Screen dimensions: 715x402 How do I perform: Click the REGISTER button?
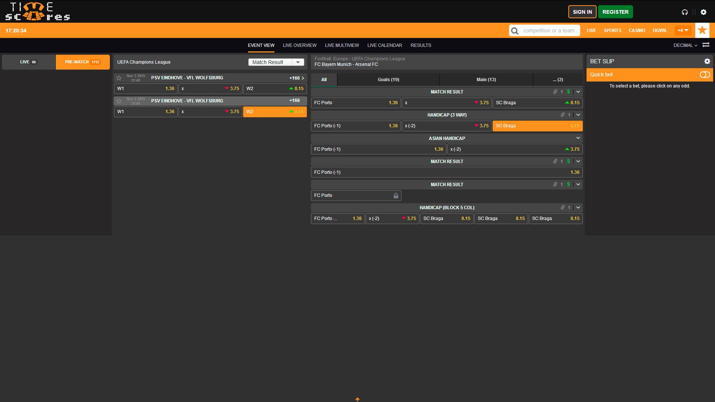pos(615,12)
